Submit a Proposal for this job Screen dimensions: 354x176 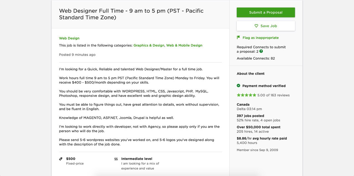[266, 12]
